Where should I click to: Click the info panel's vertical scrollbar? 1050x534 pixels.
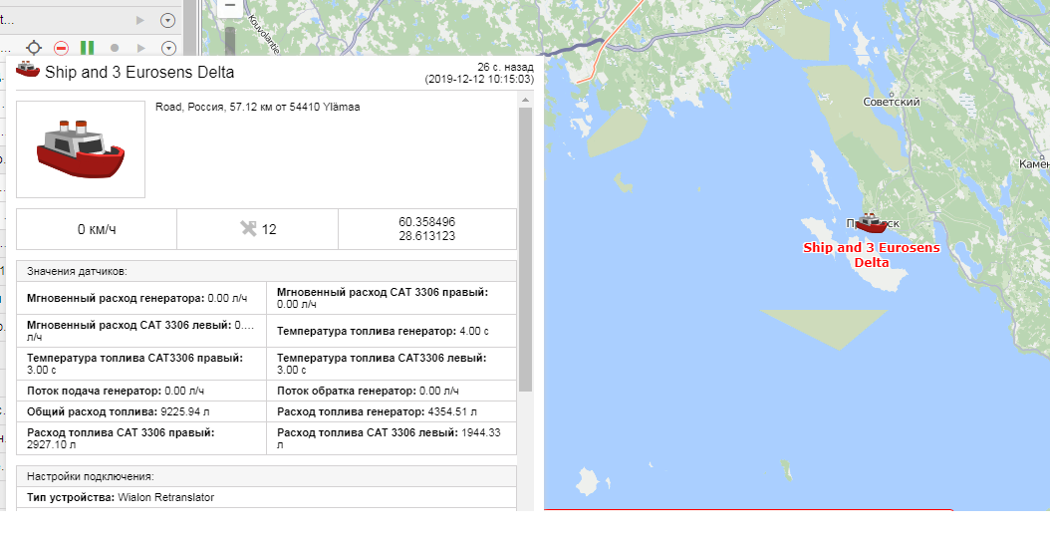pos(525,249)
